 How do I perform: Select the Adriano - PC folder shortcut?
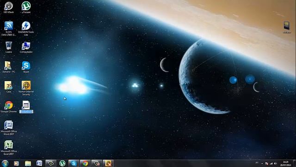click(8, 67)
